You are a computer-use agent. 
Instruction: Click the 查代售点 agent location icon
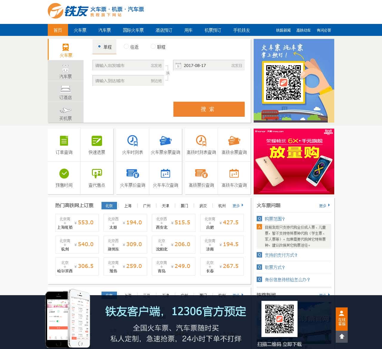tap(97, 173)
